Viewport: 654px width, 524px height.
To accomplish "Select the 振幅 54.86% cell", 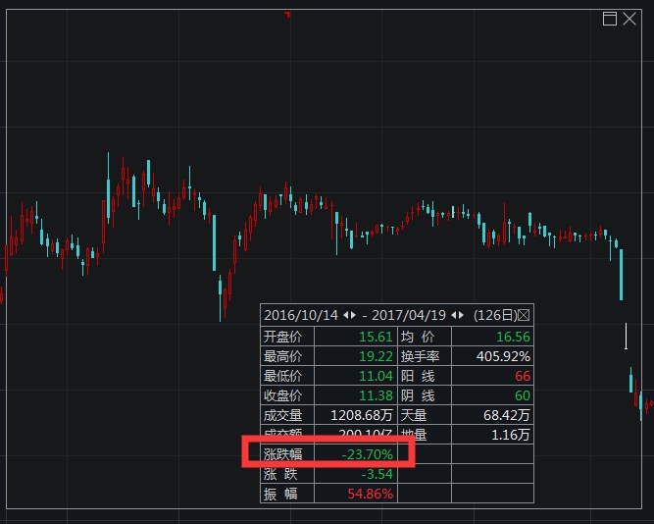I will (x=371, y=494).
